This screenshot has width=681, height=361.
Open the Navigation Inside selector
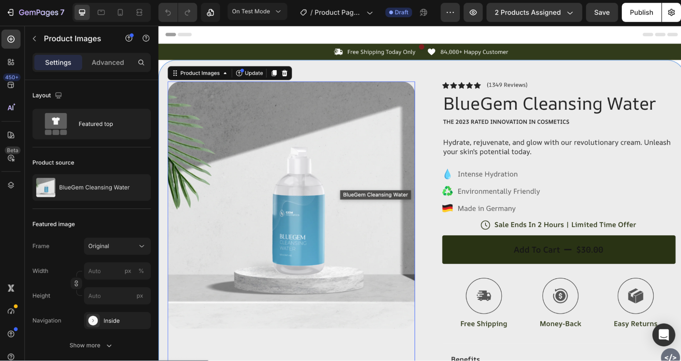(117, 321)
